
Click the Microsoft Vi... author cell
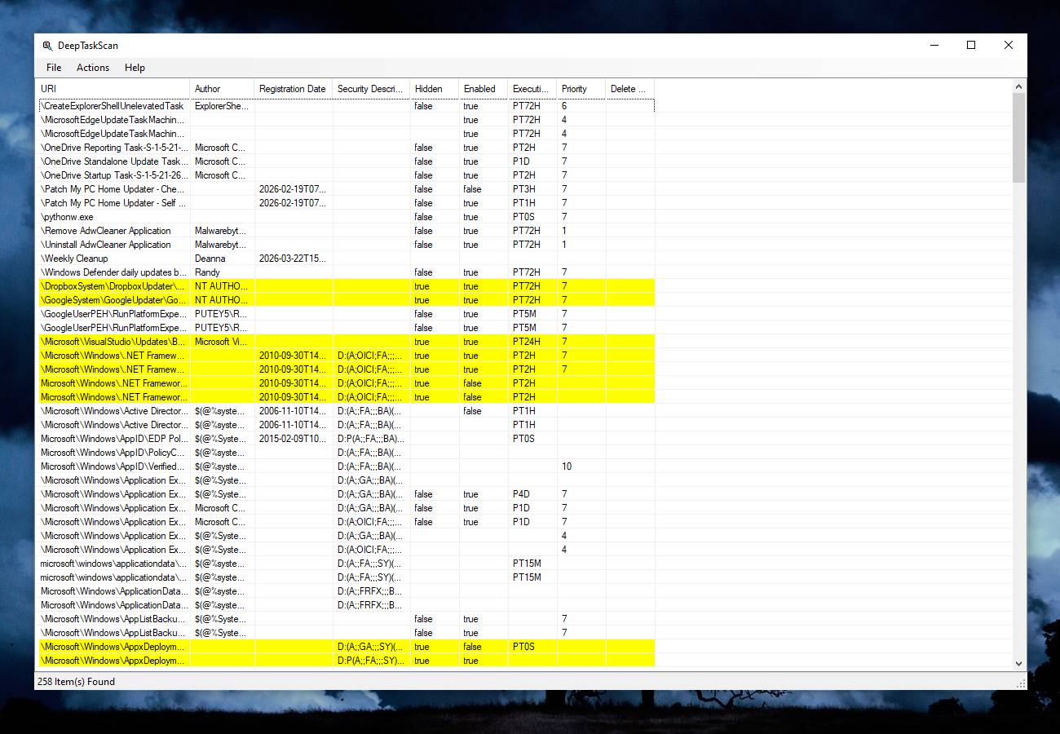pyautogui.click(x=222, y=342)
